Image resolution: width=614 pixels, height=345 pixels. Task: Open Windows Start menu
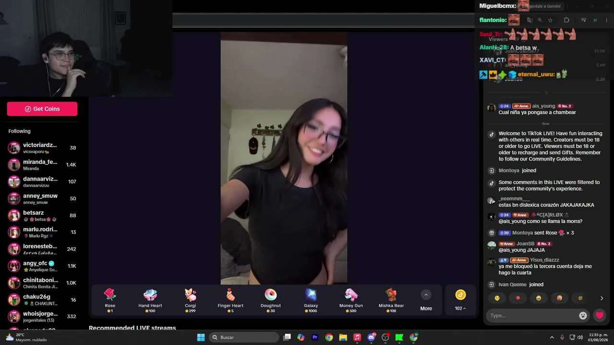click(201, 337)
